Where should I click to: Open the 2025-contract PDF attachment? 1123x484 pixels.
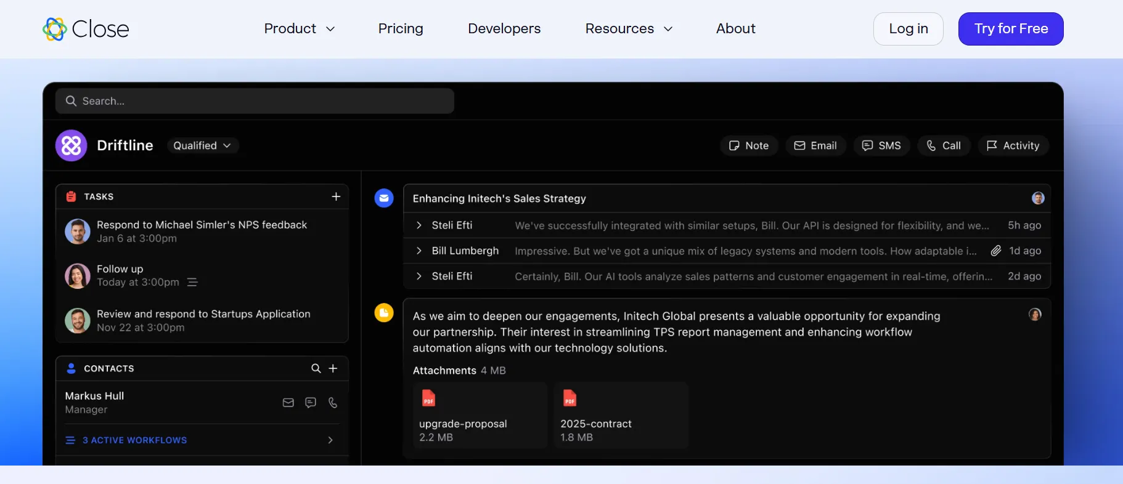[621, 414]
